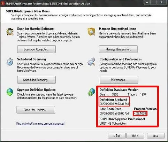Screen dimensions: 168x142
Task: Select the 'Spyware Definition Updates' heading
Action: pyautogui.click(x=36, y=90)
